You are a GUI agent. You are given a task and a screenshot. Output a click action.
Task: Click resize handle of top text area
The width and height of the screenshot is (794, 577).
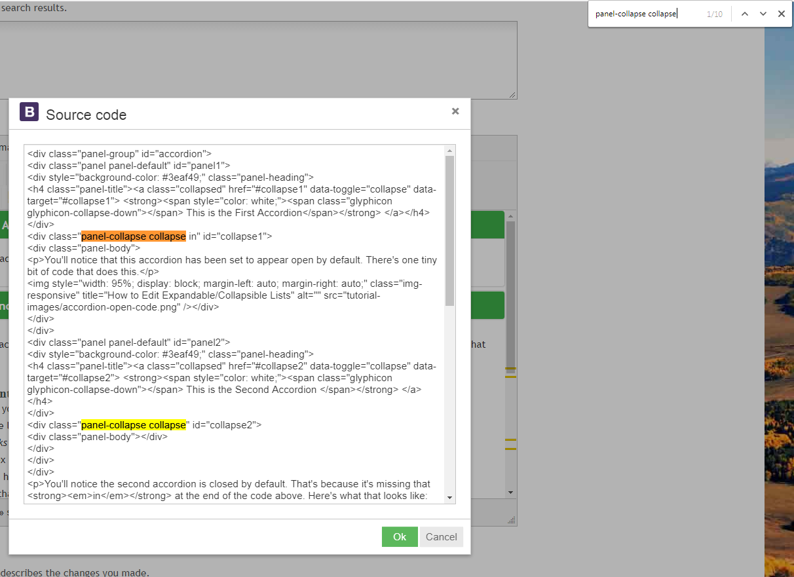513,95
